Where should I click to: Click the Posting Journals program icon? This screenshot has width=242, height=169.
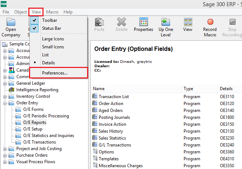point(95,117)
